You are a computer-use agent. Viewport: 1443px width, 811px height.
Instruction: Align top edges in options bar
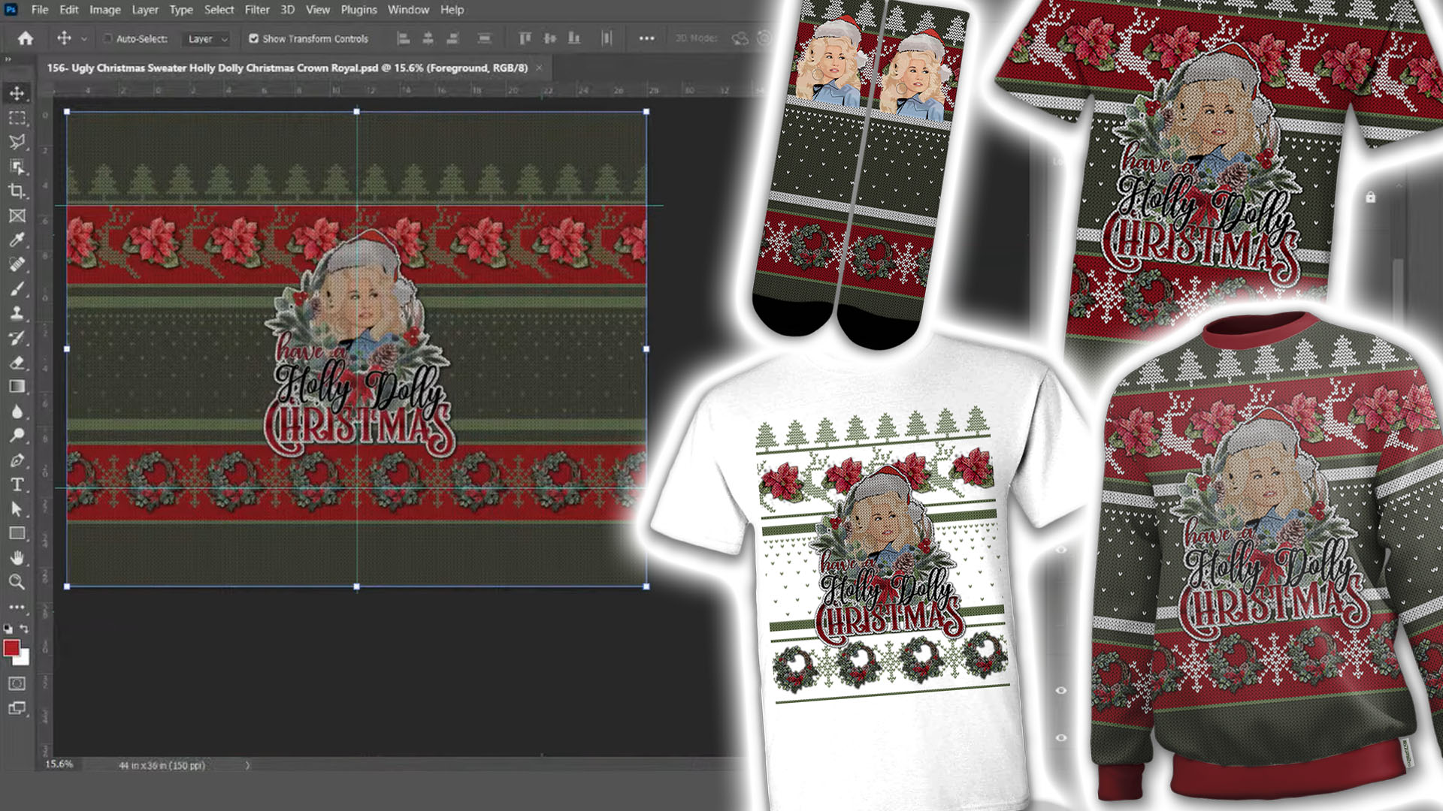[525, 38]
